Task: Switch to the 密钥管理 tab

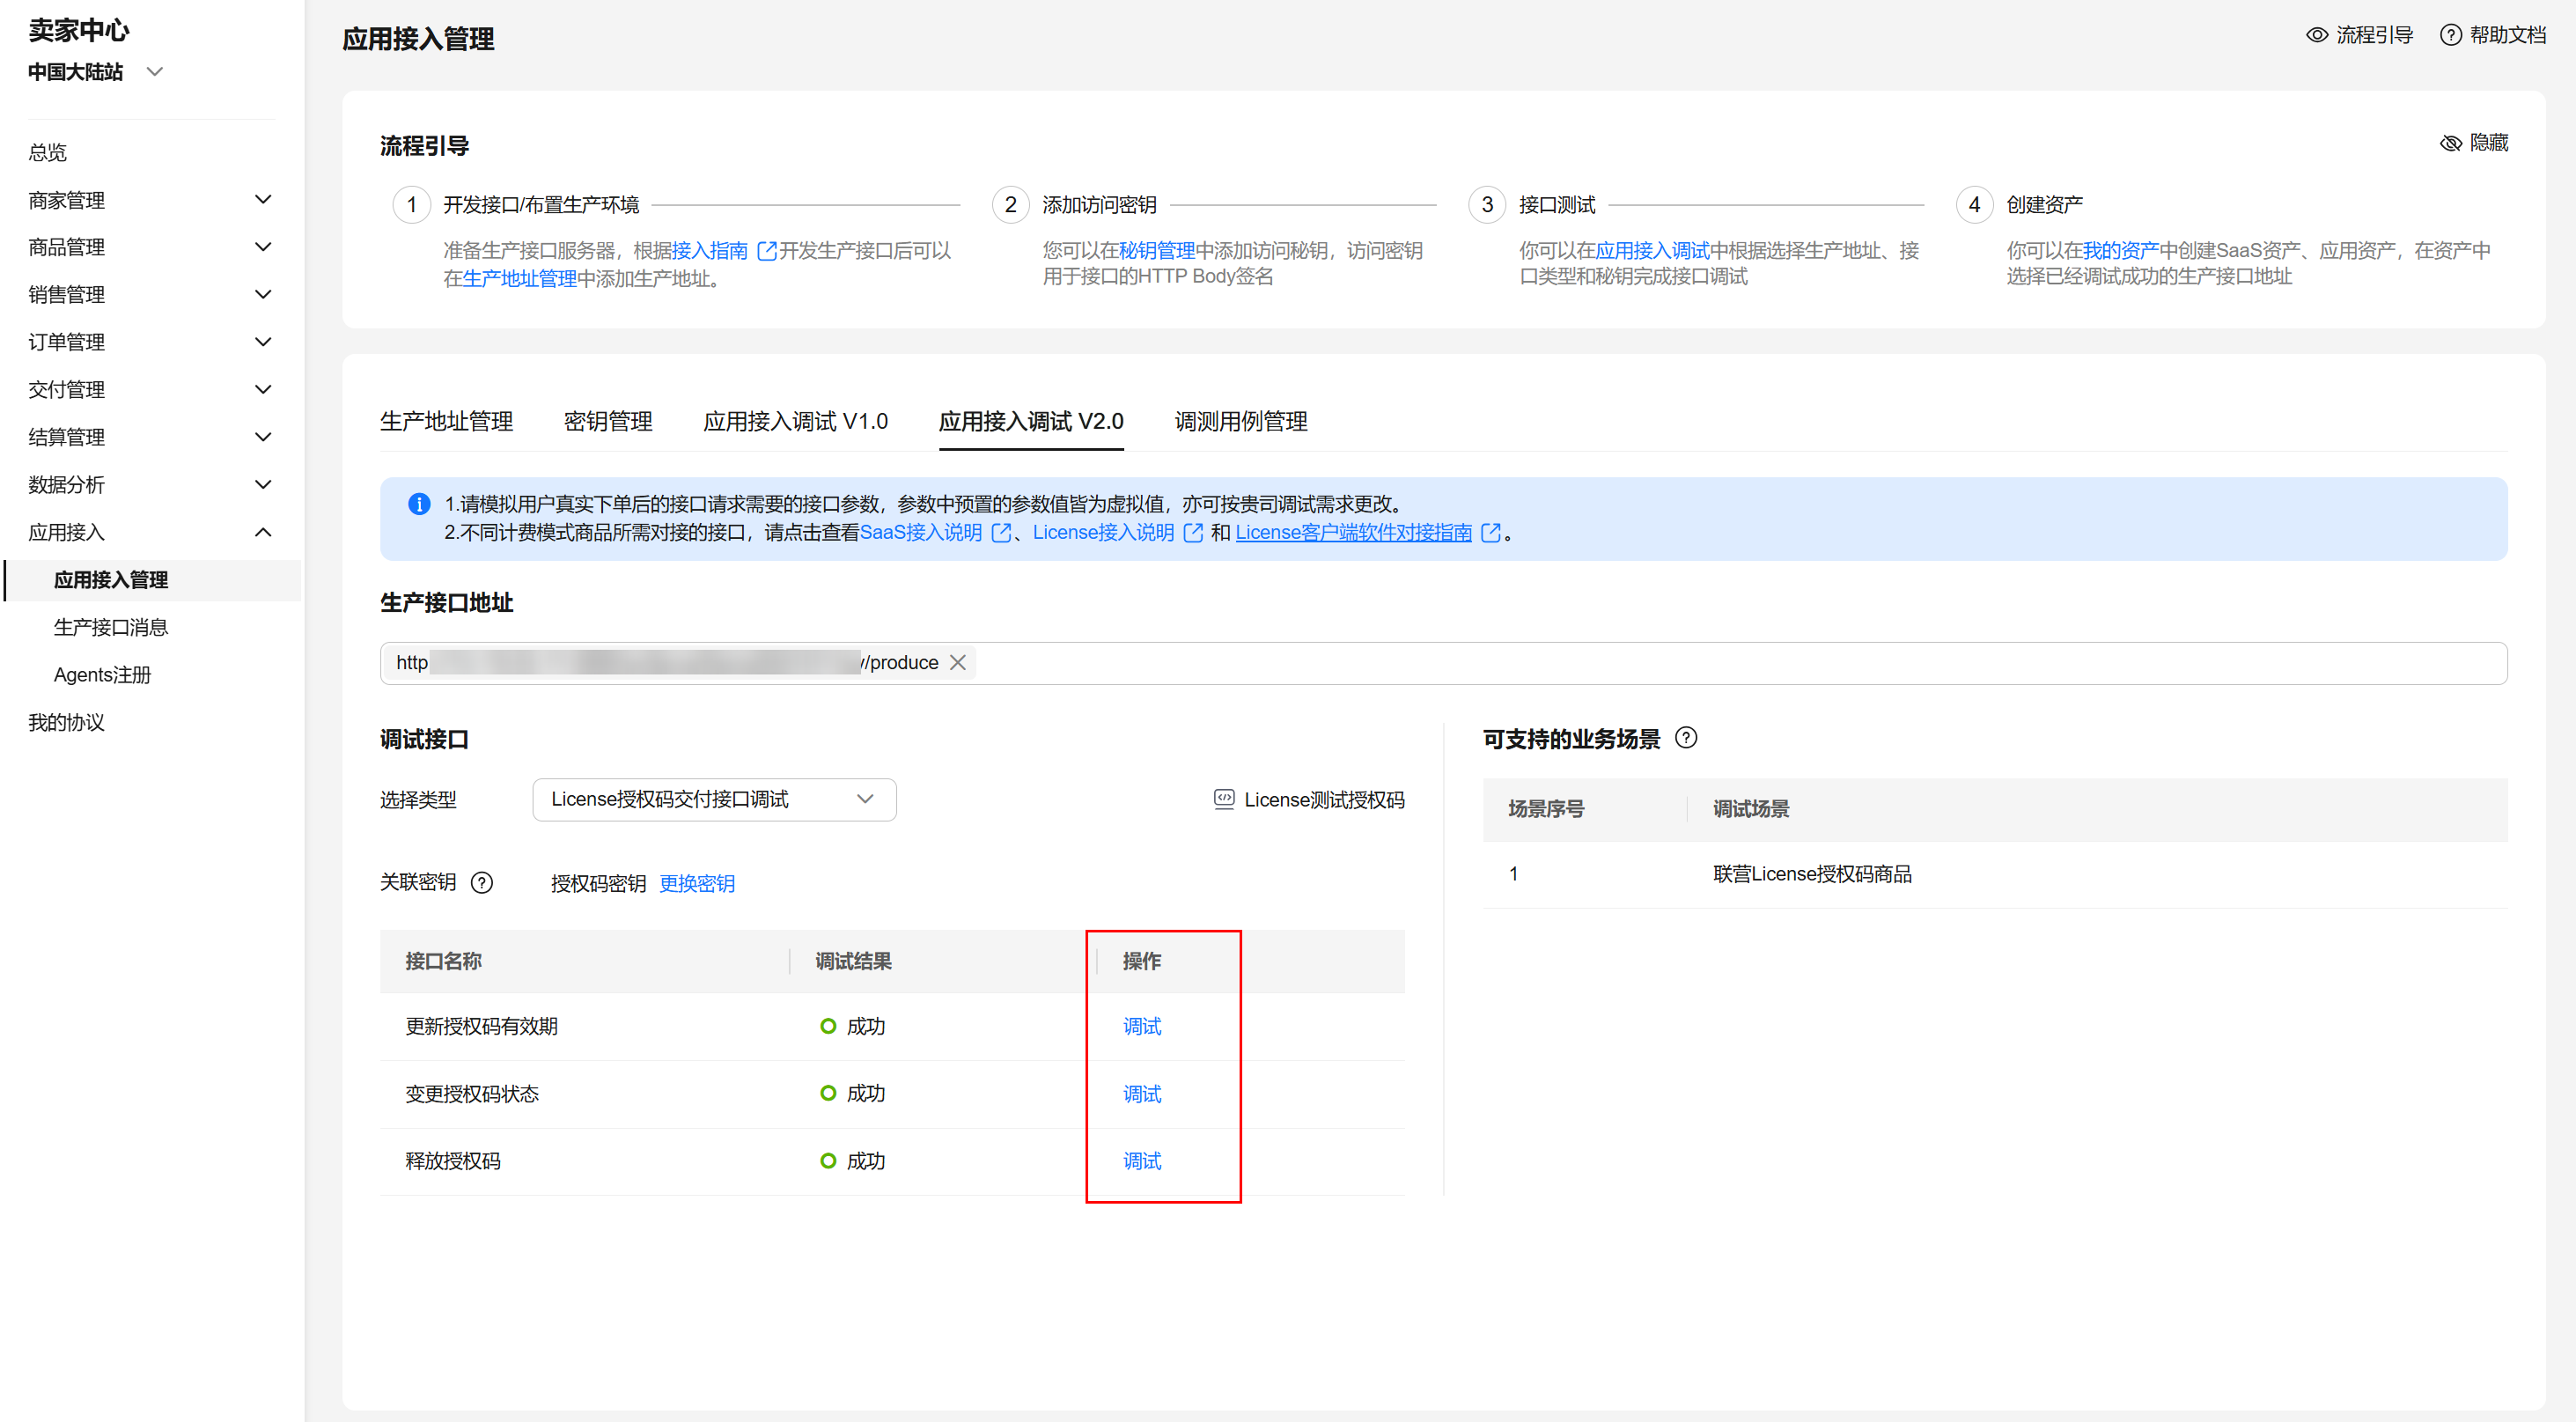Action: pyautogui.click(x=608, y=421)
